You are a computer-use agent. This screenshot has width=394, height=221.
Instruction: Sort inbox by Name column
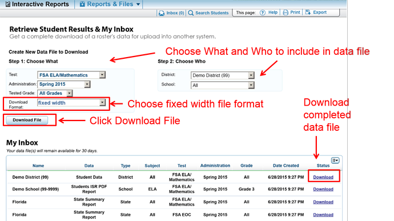coord(38,166)
